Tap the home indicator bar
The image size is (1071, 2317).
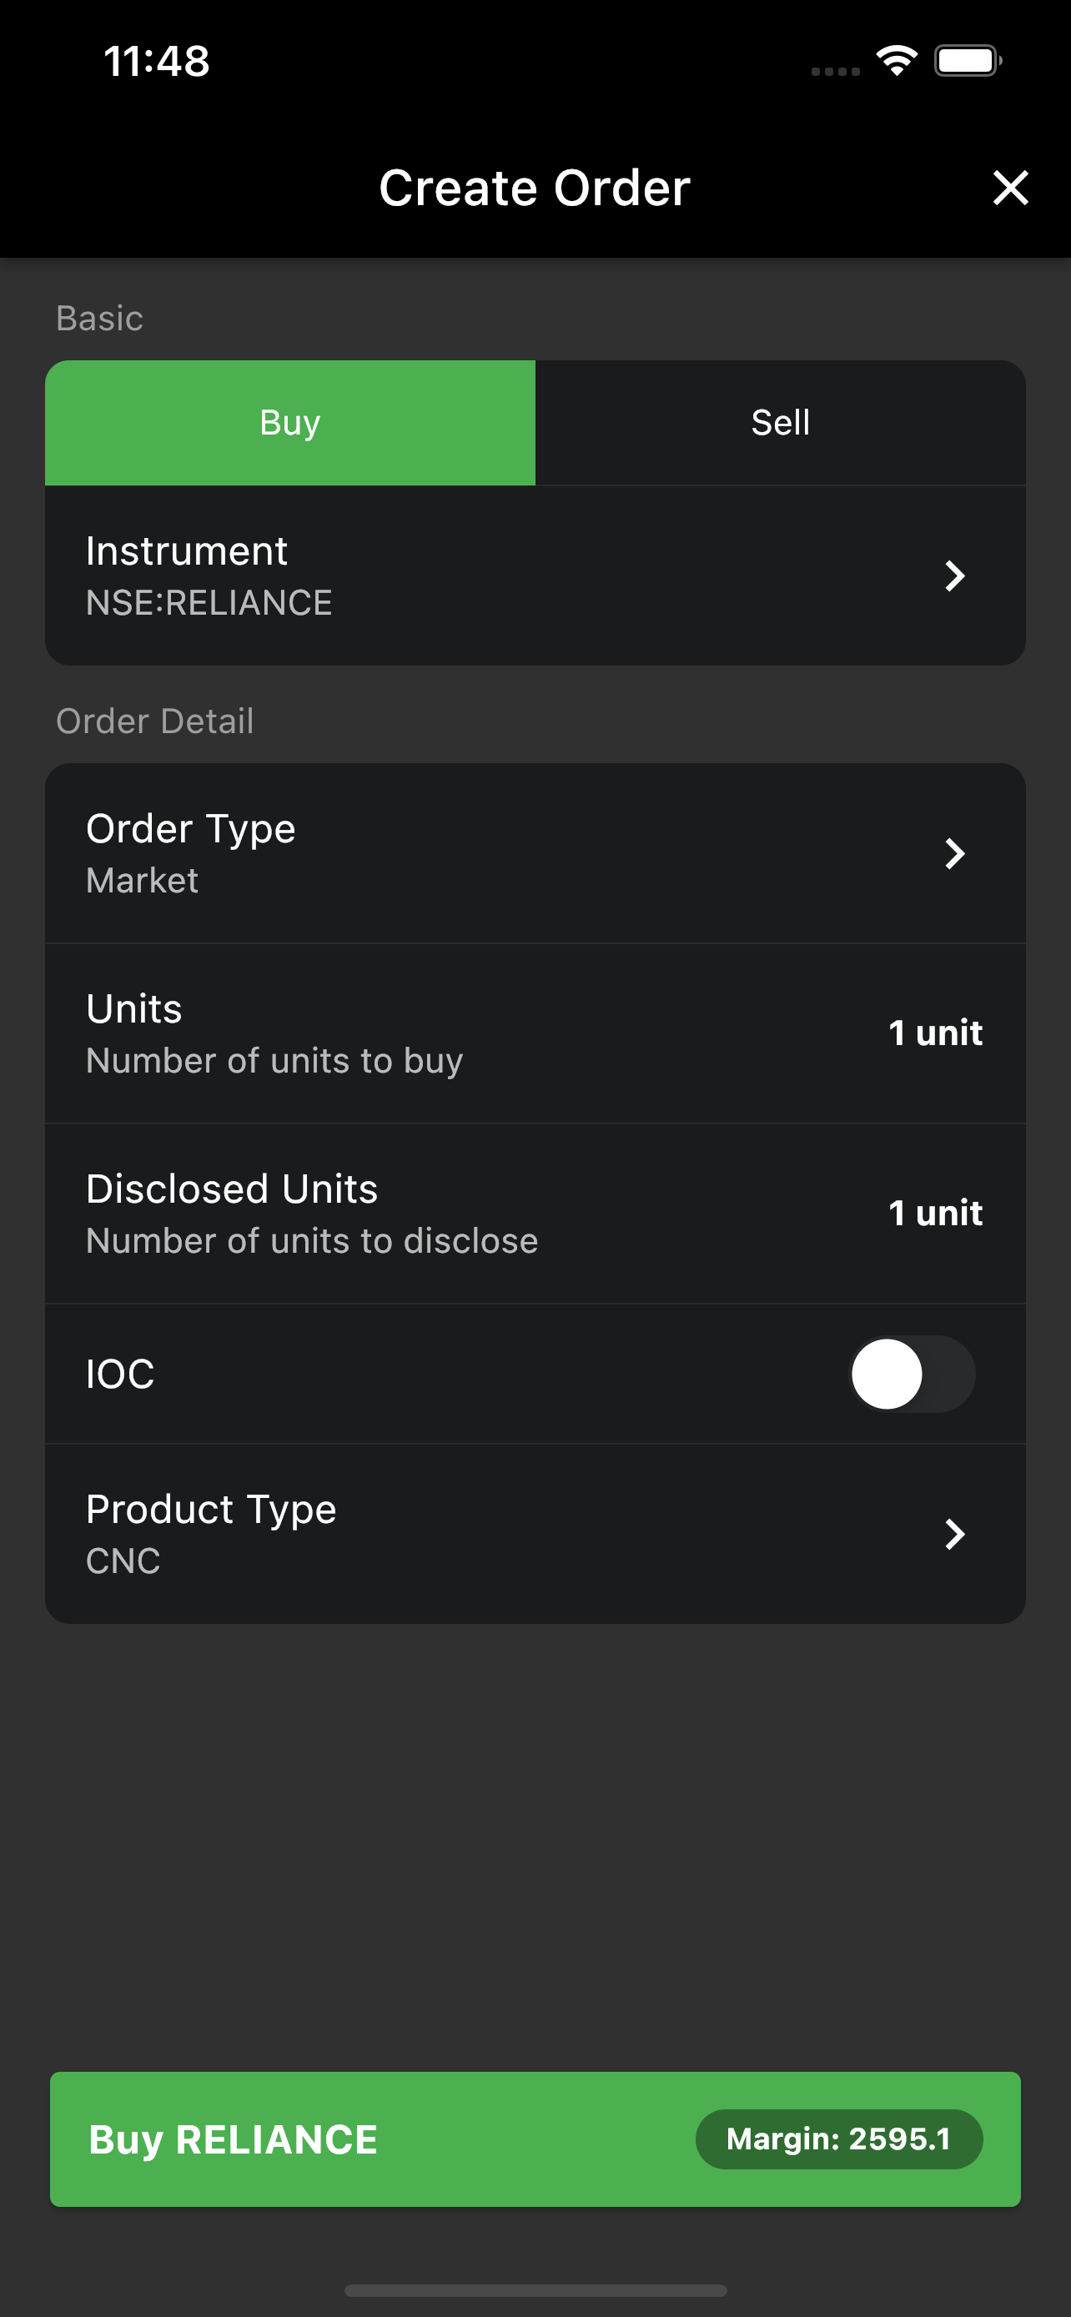[x=535, y=2290]
